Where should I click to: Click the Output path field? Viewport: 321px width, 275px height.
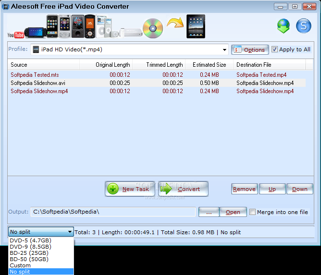[113, 212]
